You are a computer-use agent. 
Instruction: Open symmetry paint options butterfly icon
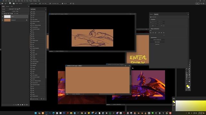point(73,4)
